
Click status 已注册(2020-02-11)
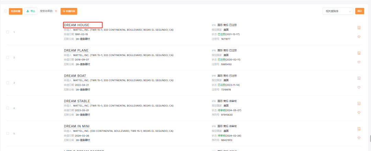coord(228,60)
